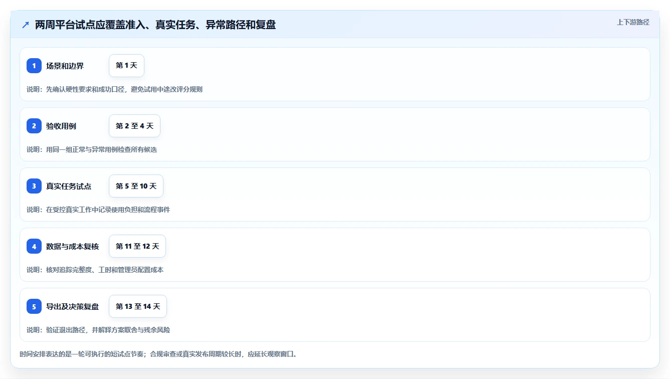
Task: Click the arrow icon beside the title
Action: pos(26,25)
